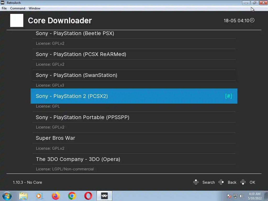
Task: Click the Back label
Action: coord(232,182)
